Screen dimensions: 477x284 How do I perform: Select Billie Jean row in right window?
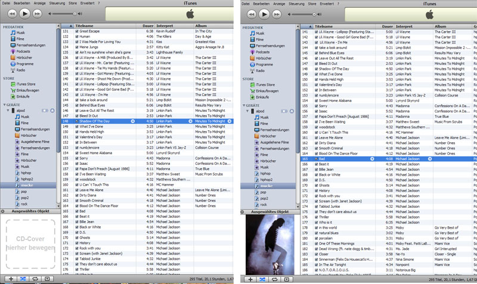coord(389,170)
